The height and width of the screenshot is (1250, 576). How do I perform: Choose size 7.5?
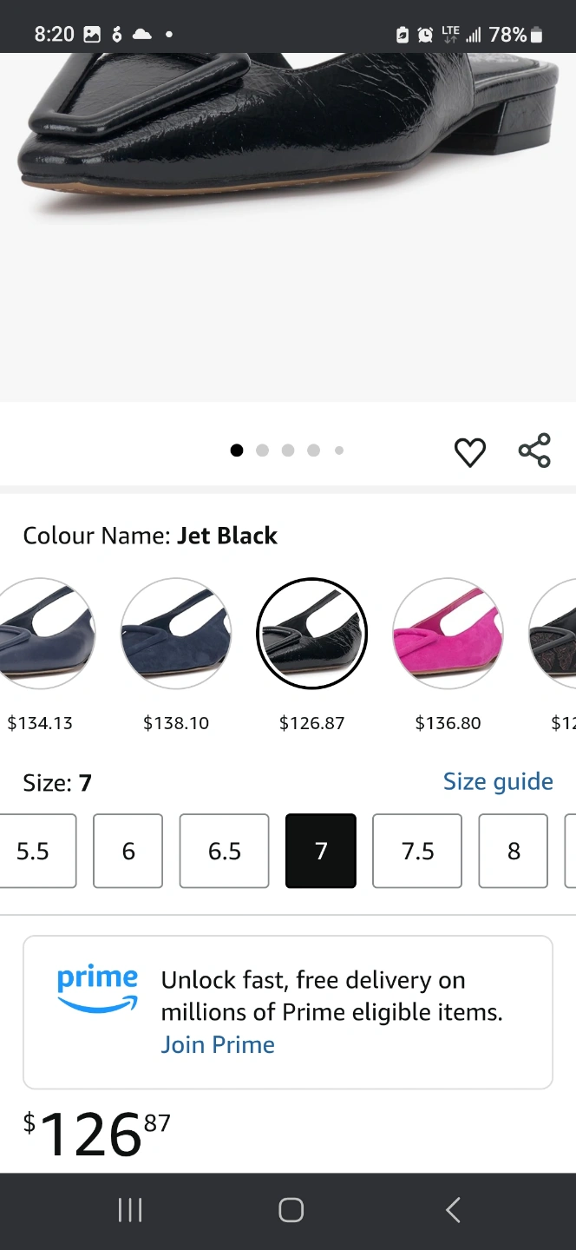point(417,851)
